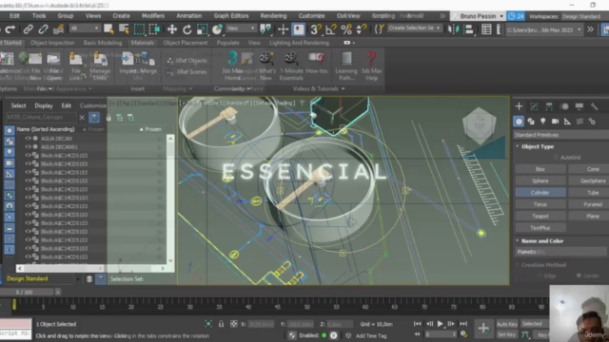Click the Cylinder primitive button
The image size is (609, 342).
(540, 192)
